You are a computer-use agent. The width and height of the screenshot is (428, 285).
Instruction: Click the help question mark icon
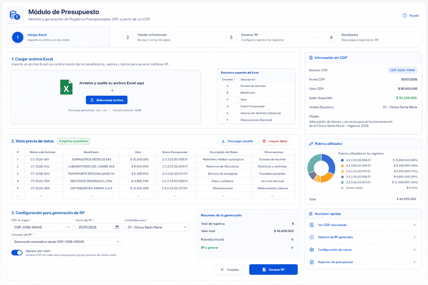click(405, 16)
